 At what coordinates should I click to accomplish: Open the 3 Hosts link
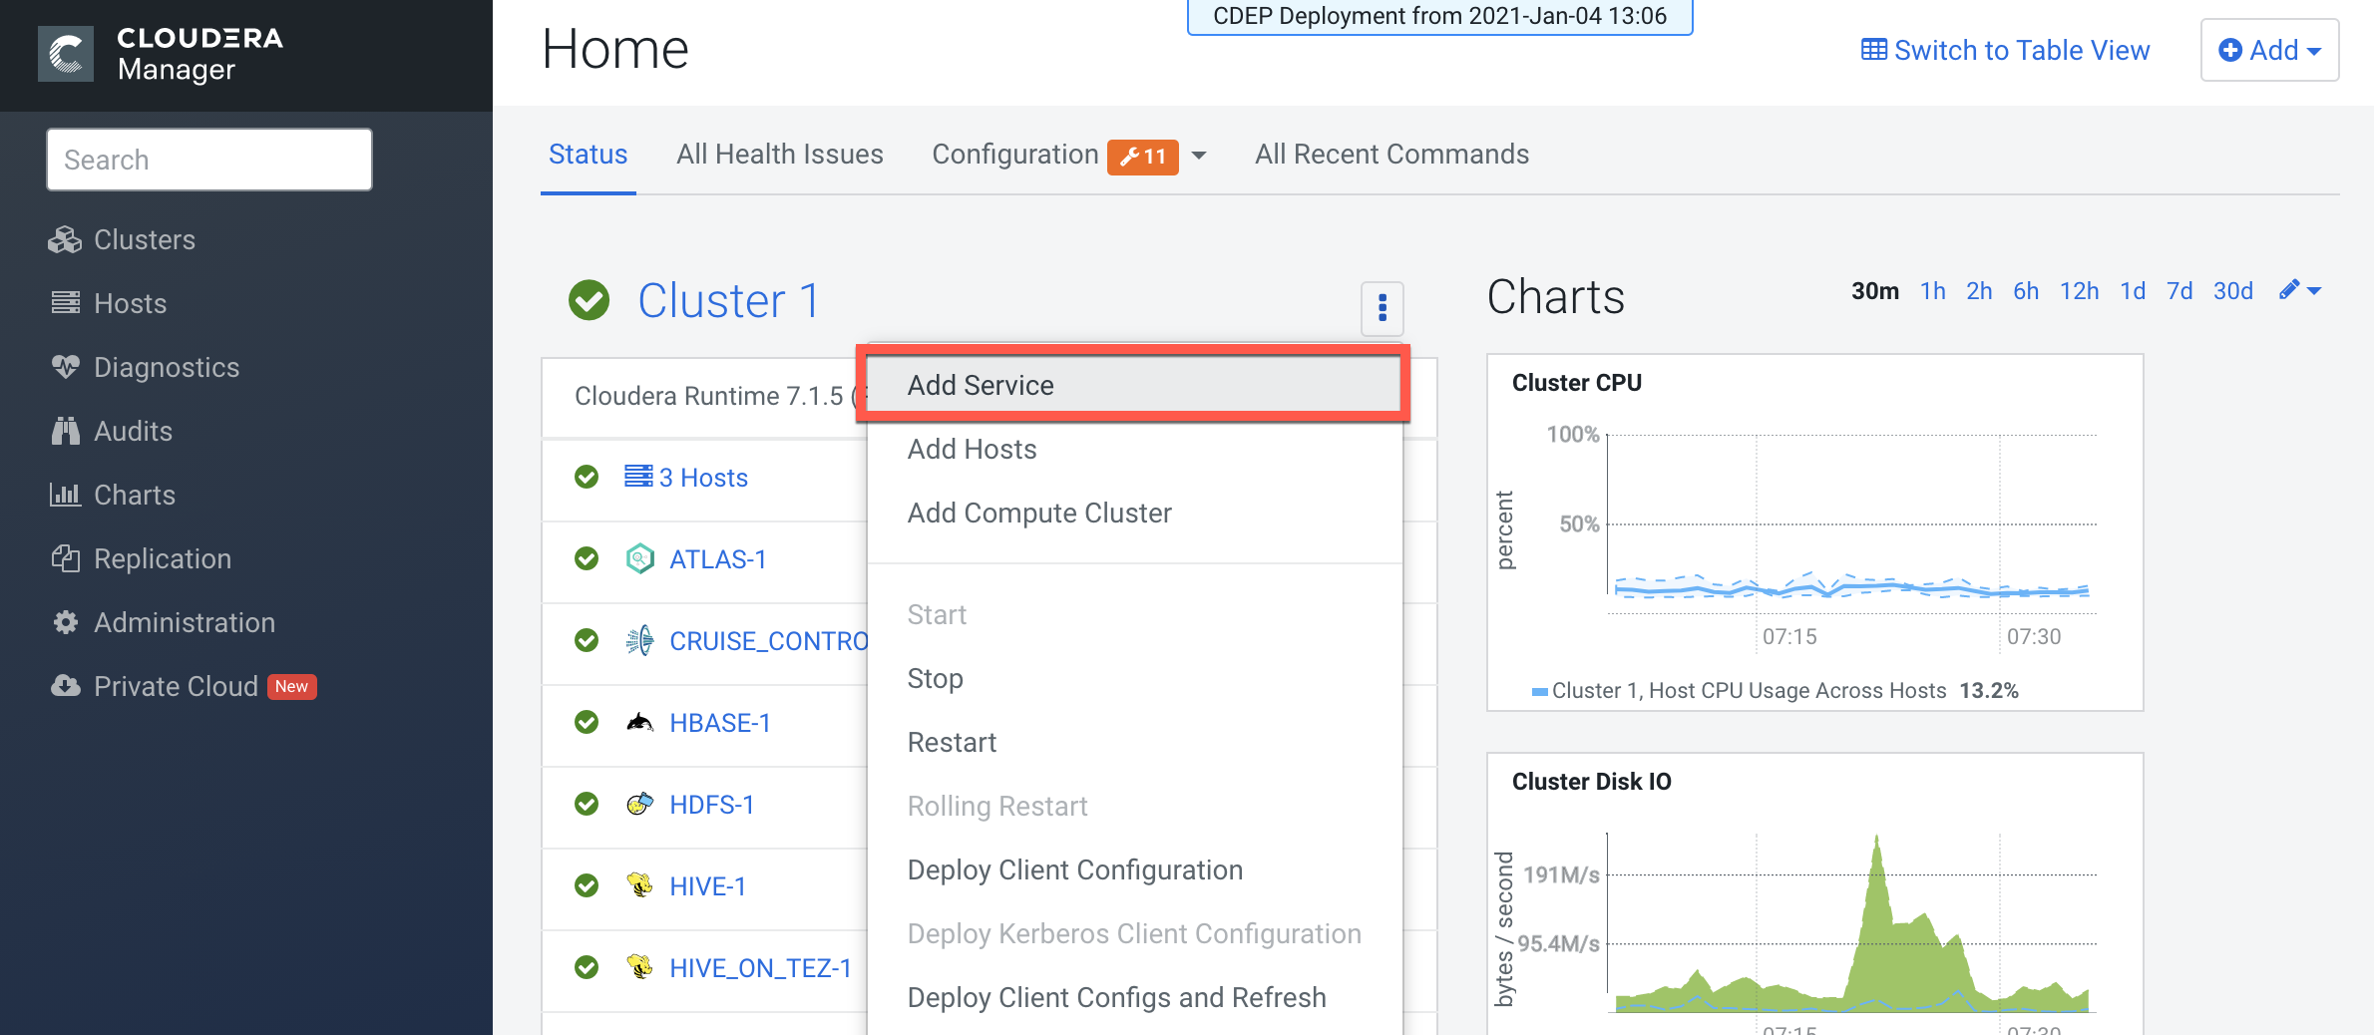(x=703, y=478)
